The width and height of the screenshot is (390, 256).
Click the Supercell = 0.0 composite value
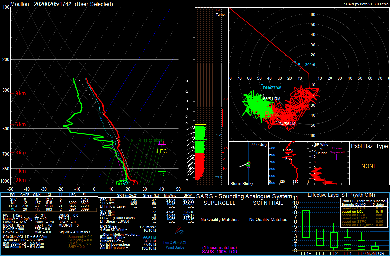coord(80,237)
